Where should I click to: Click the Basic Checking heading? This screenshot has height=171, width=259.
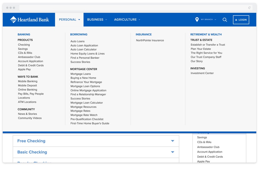click(32, 152)
